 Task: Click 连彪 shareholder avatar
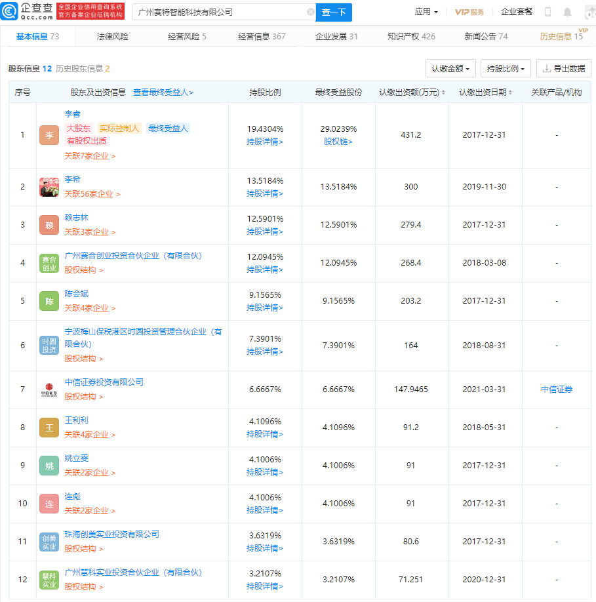click(x=49, y=504)
